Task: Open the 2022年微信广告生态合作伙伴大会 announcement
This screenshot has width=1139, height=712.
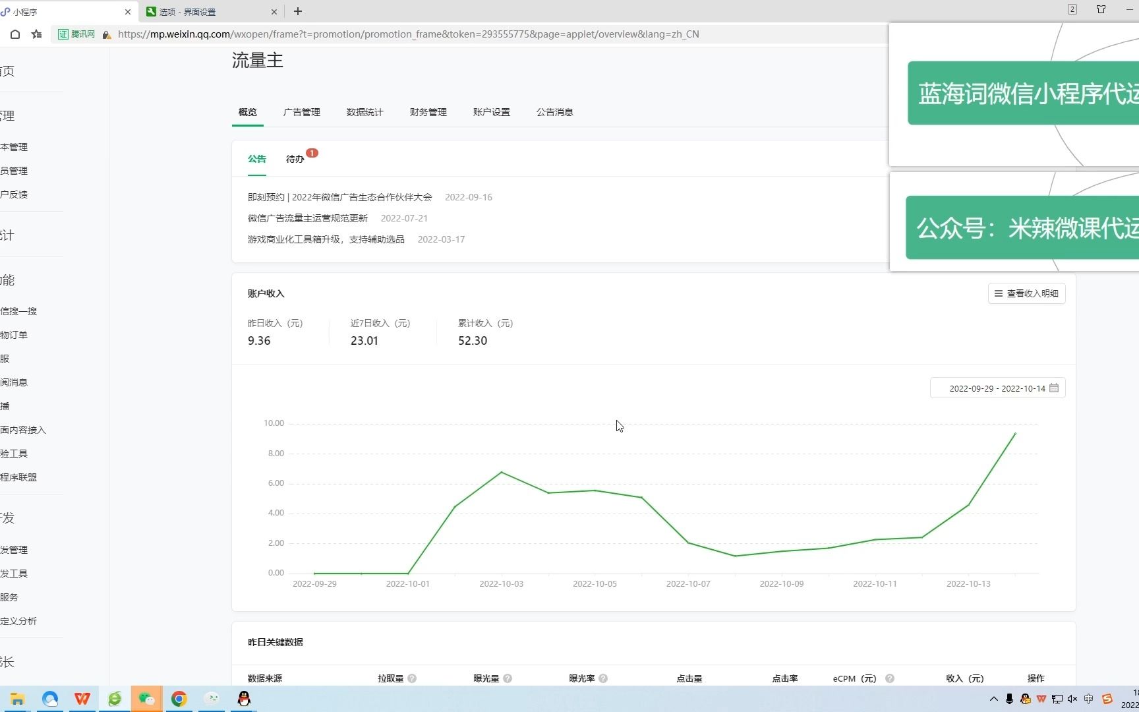Action: pyautogui.click(x=340, y=197)
